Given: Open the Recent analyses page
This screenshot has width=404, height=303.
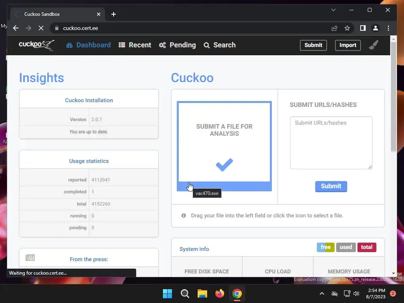Looking at the screenshot, I should [x=135, y=45].
